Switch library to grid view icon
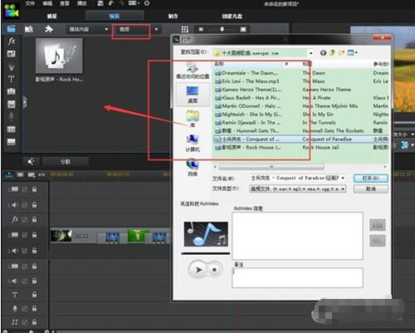 point(185,29)
